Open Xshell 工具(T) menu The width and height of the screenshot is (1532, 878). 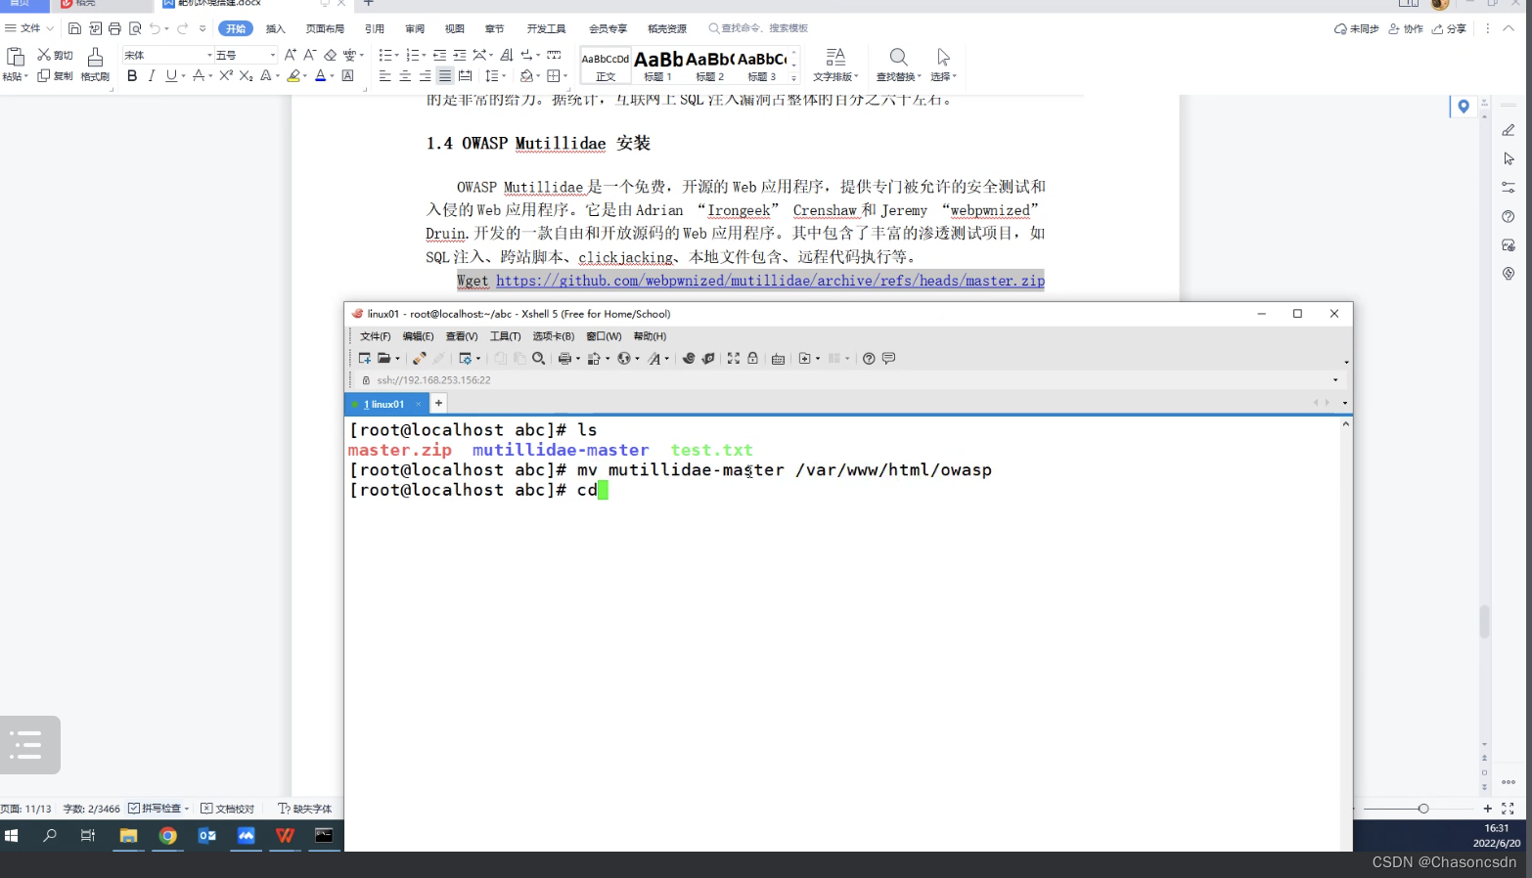pos(505,336)
